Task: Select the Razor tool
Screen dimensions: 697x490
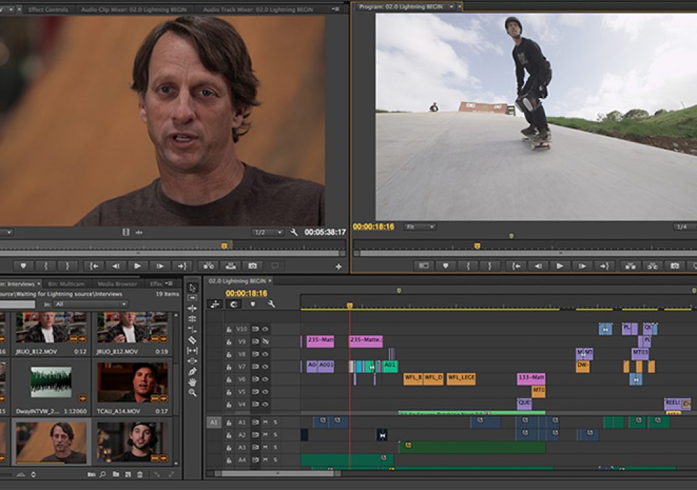Action: coord(193,340)
